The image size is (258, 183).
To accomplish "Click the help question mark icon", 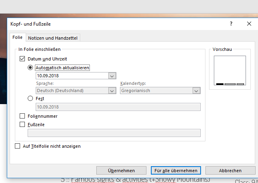I will (231, 24).
